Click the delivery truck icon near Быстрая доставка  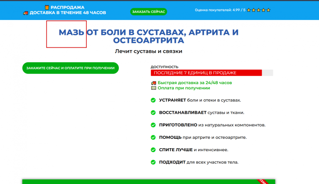pyautogui.click(x=154, y=83)
